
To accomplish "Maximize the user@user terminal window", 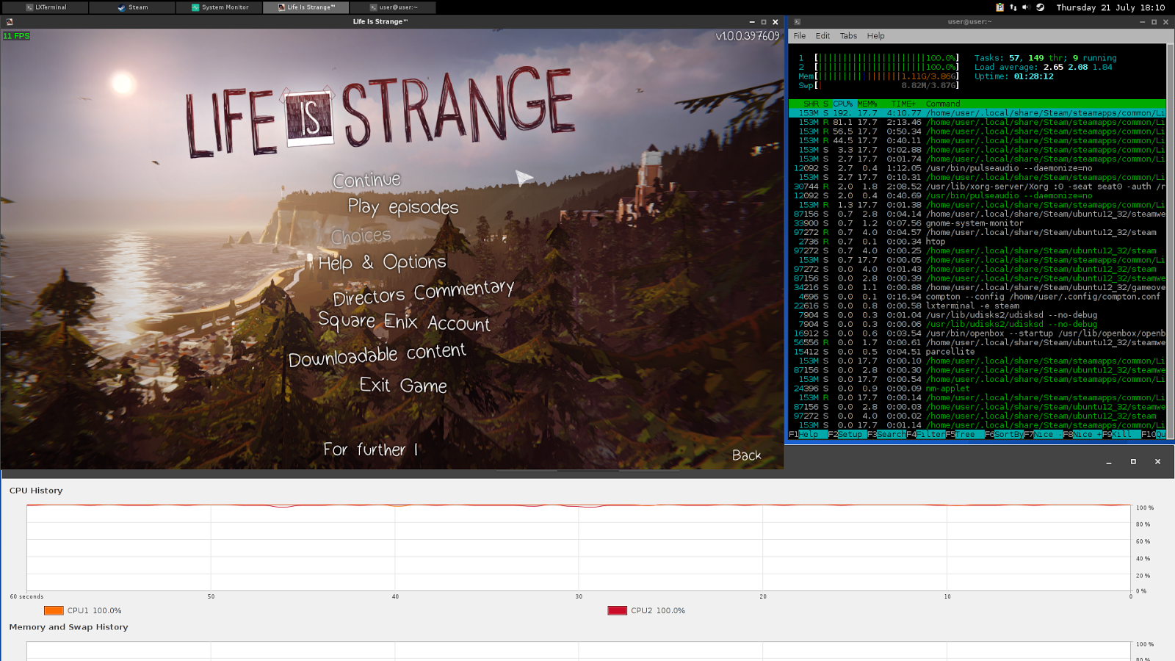I will [1154, 22].
